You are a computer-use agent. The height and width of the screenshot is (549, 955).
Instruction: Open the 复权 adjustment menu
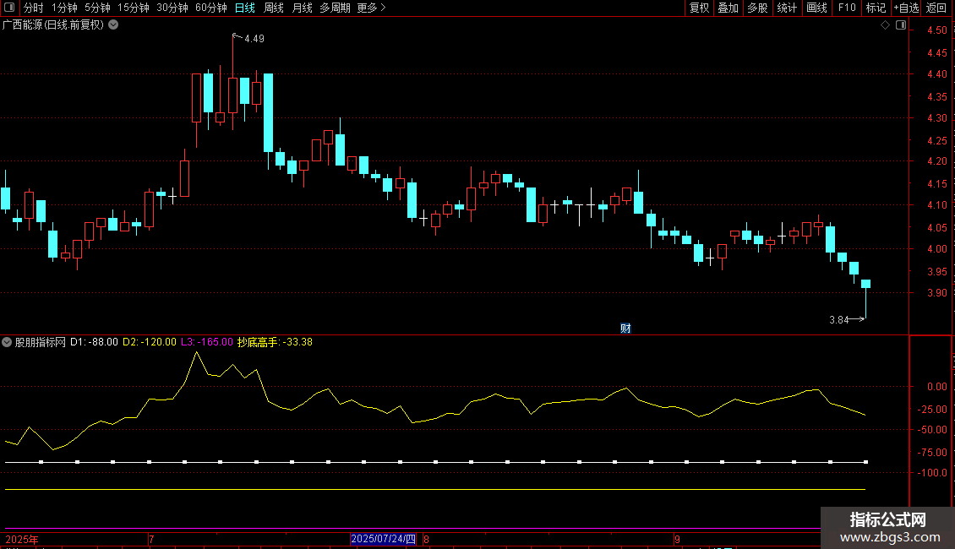click(x=699, y=8)
